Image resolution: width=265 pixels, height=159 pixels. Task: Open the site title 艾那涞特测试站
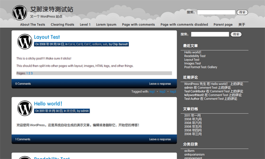[x=52, y=9]
